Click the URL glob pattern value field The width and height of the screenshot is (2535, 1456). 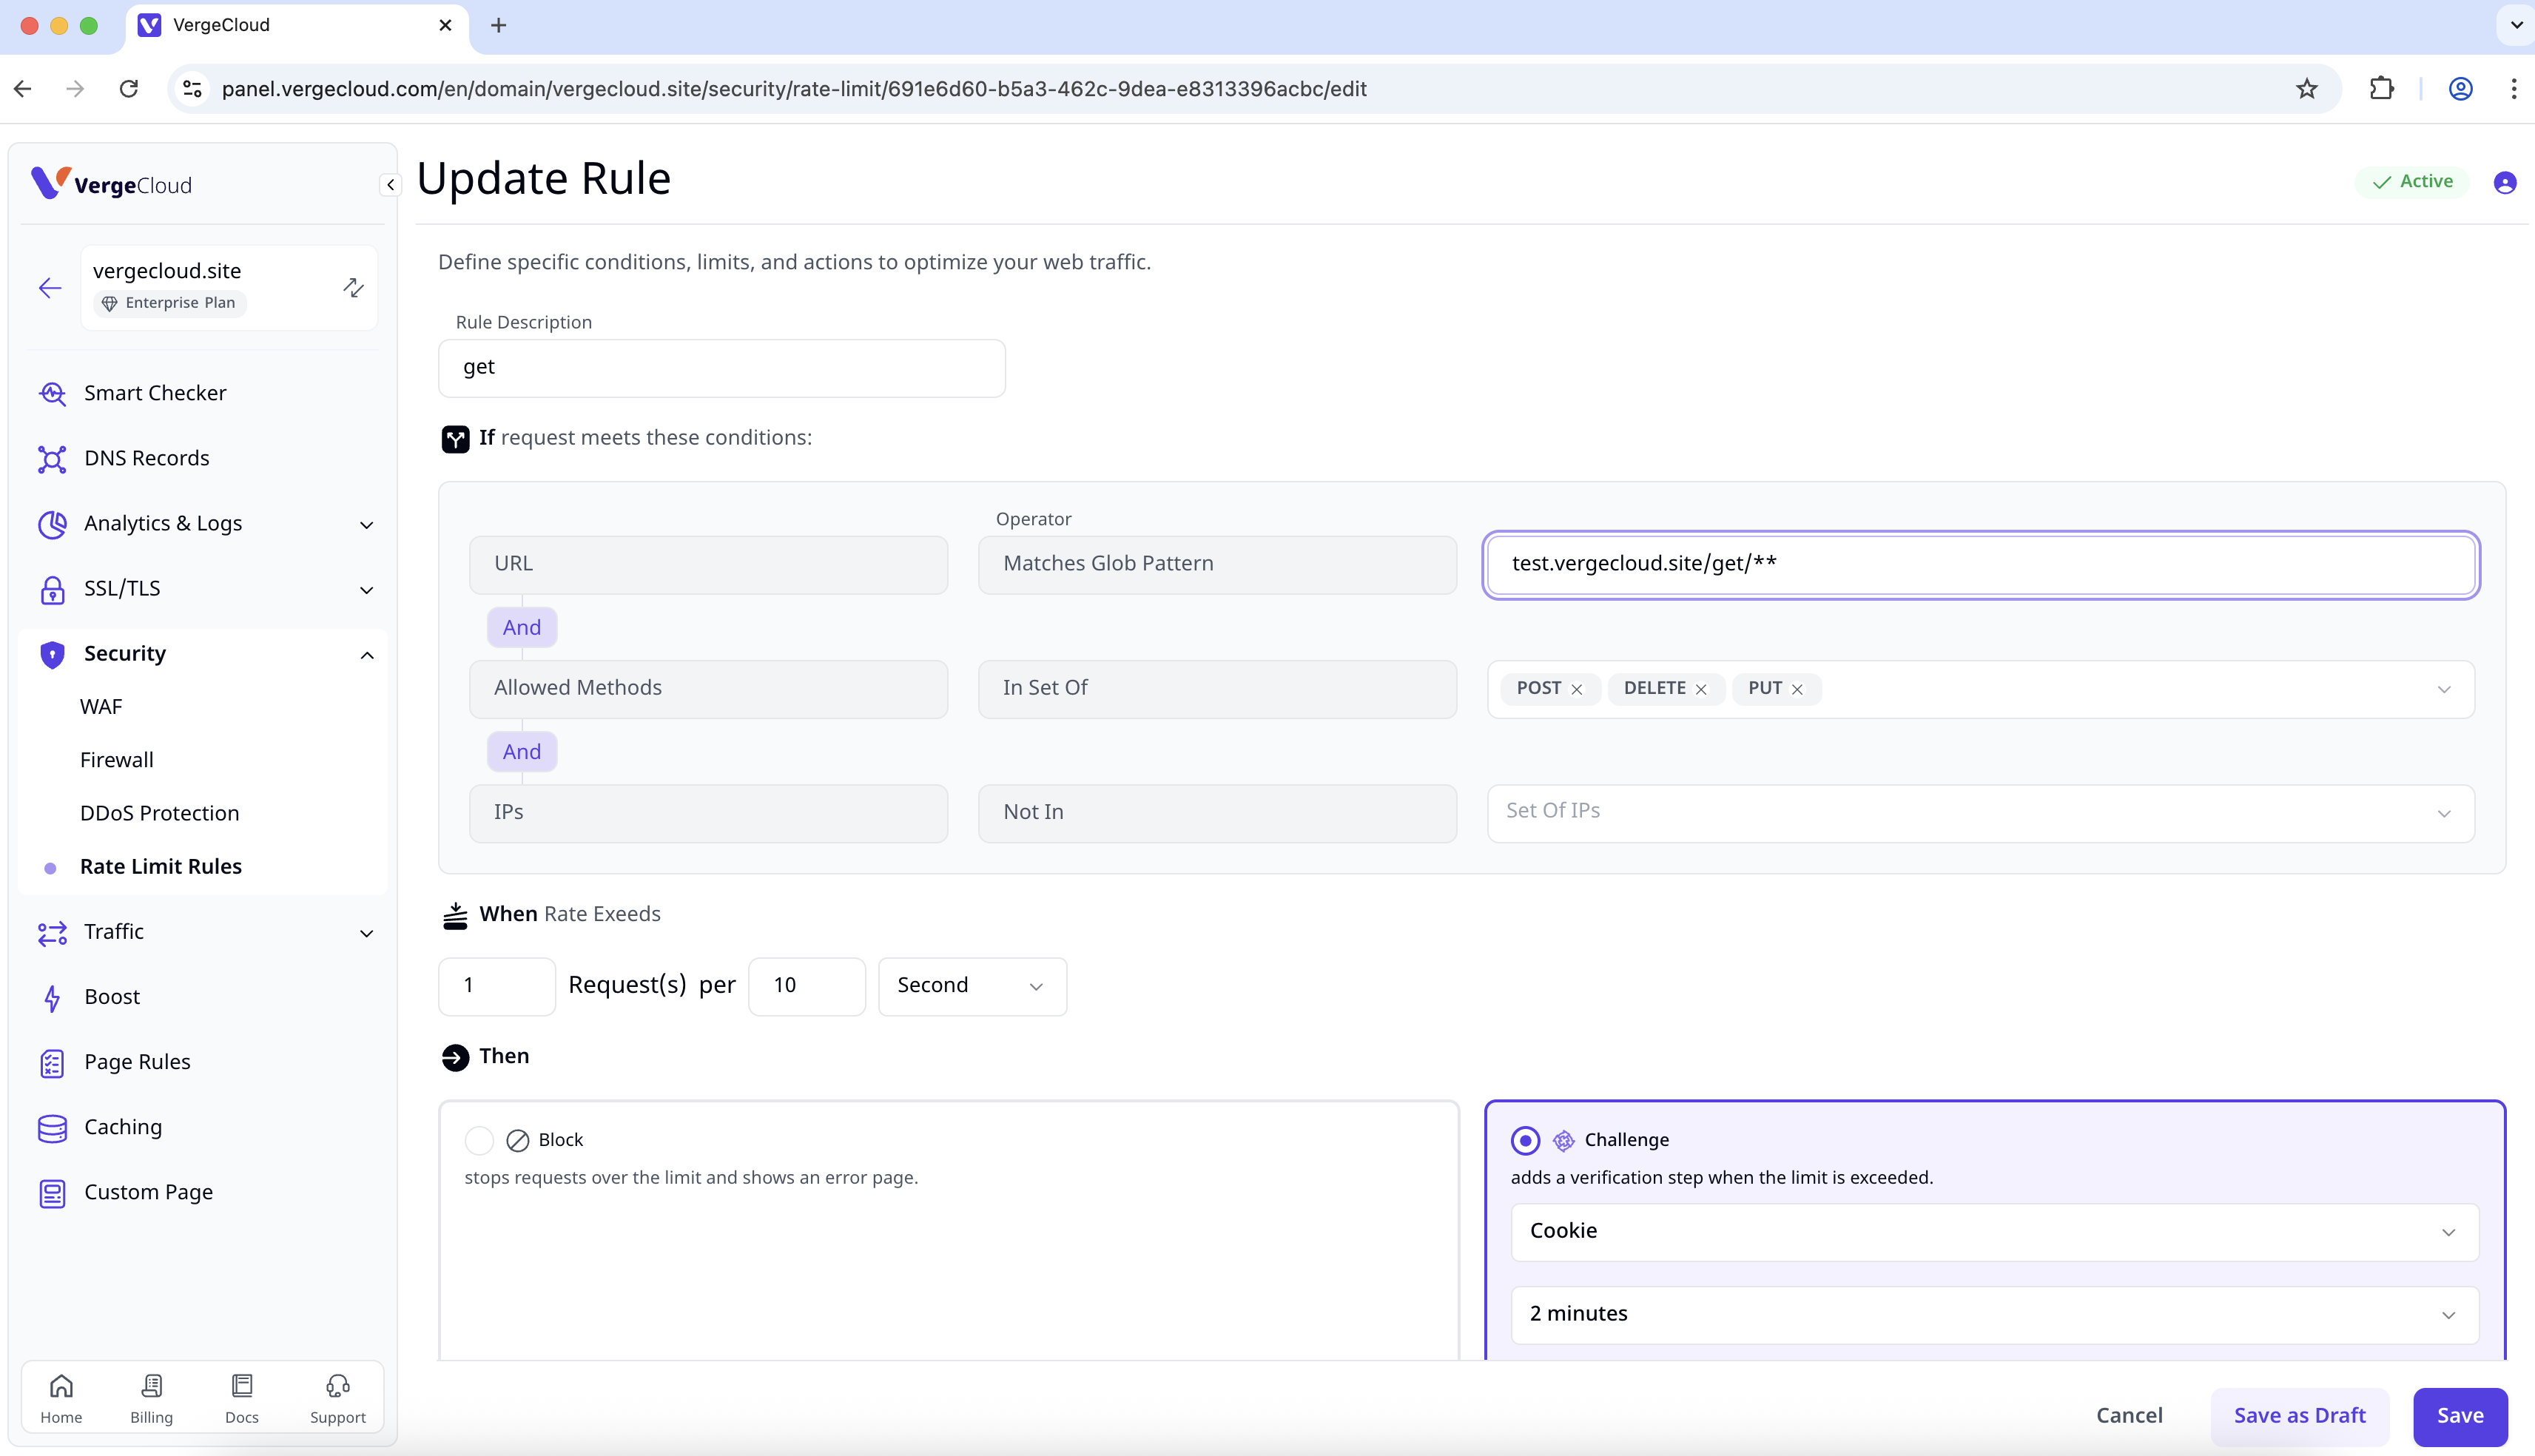(x=1980, y=565)
